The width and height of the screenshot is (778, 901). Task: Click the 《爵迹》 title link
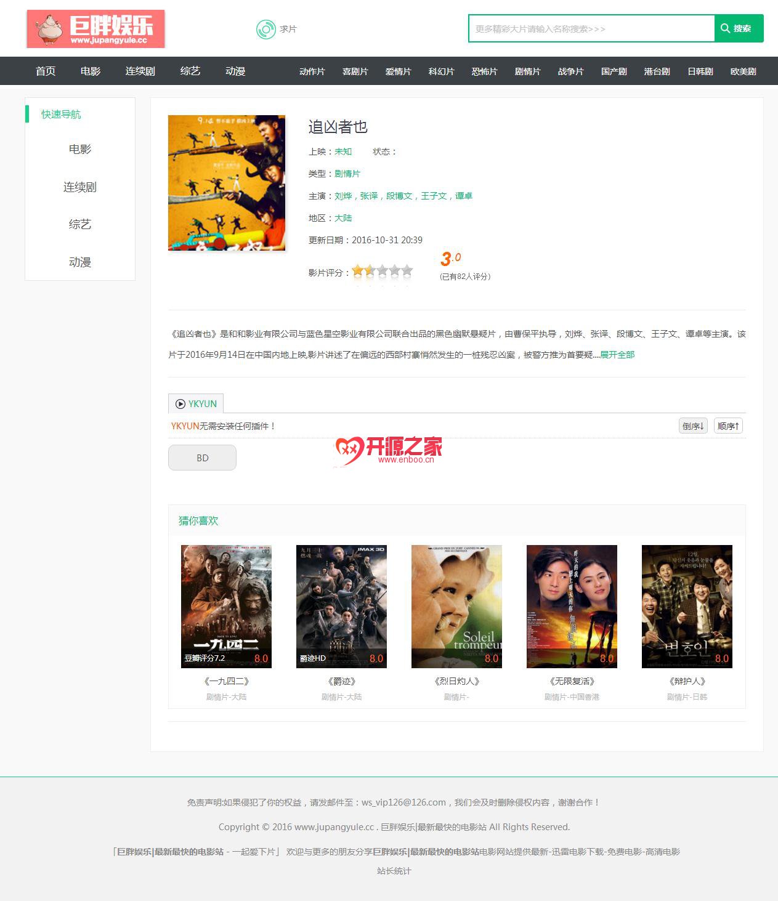point(341,681)
